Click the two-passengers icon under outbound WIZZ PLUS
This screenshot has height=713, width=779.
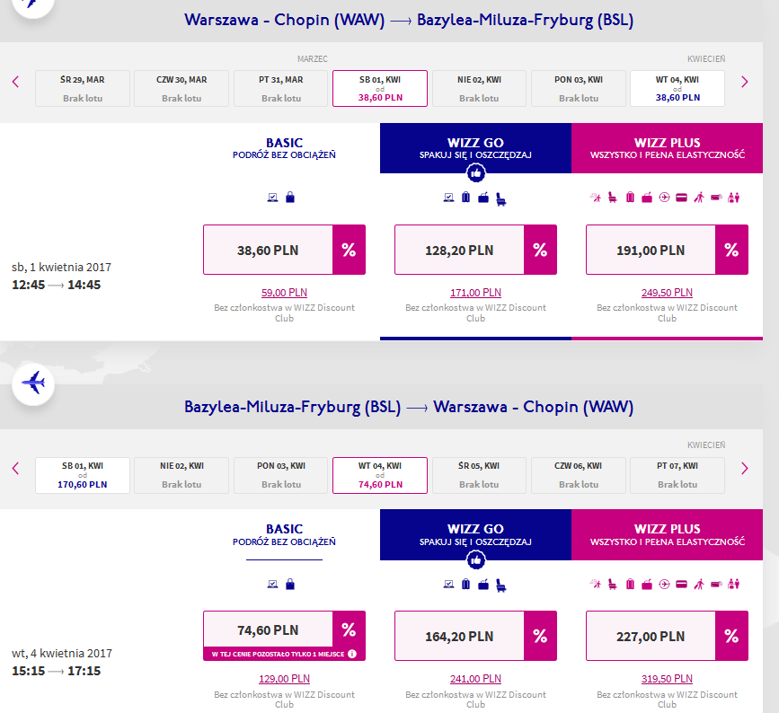[x=733, y=198]
